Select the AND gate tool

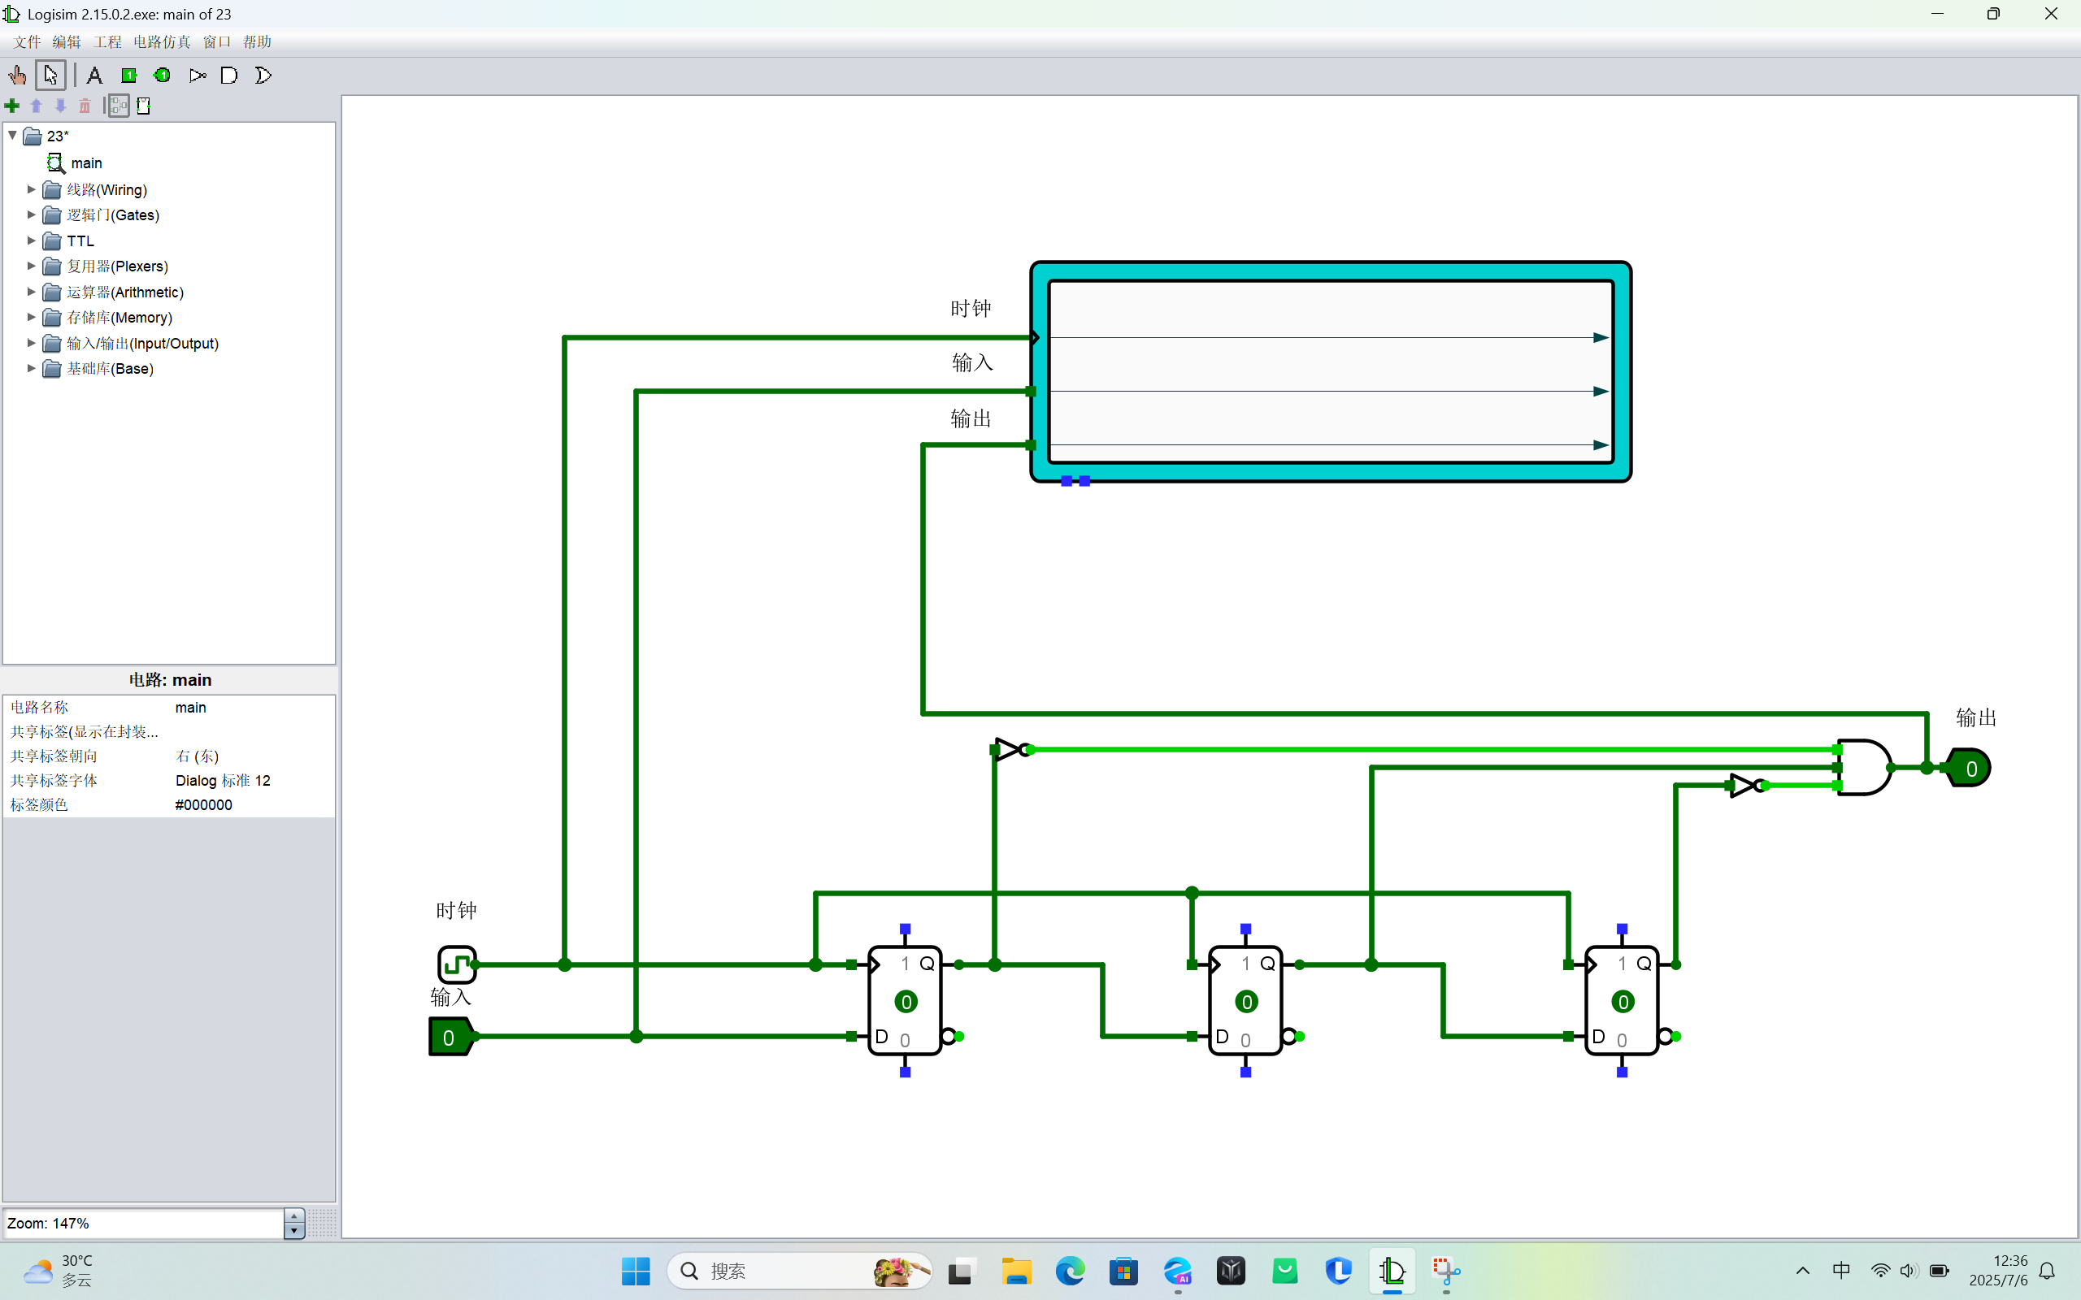pyautogui.click(x=228, y=76)
